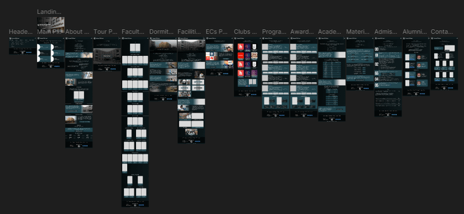Image resolution: width=464 pixels, height=214 pixels.
Task: Select the "Heade..." frame label
Action: (21, 32)
